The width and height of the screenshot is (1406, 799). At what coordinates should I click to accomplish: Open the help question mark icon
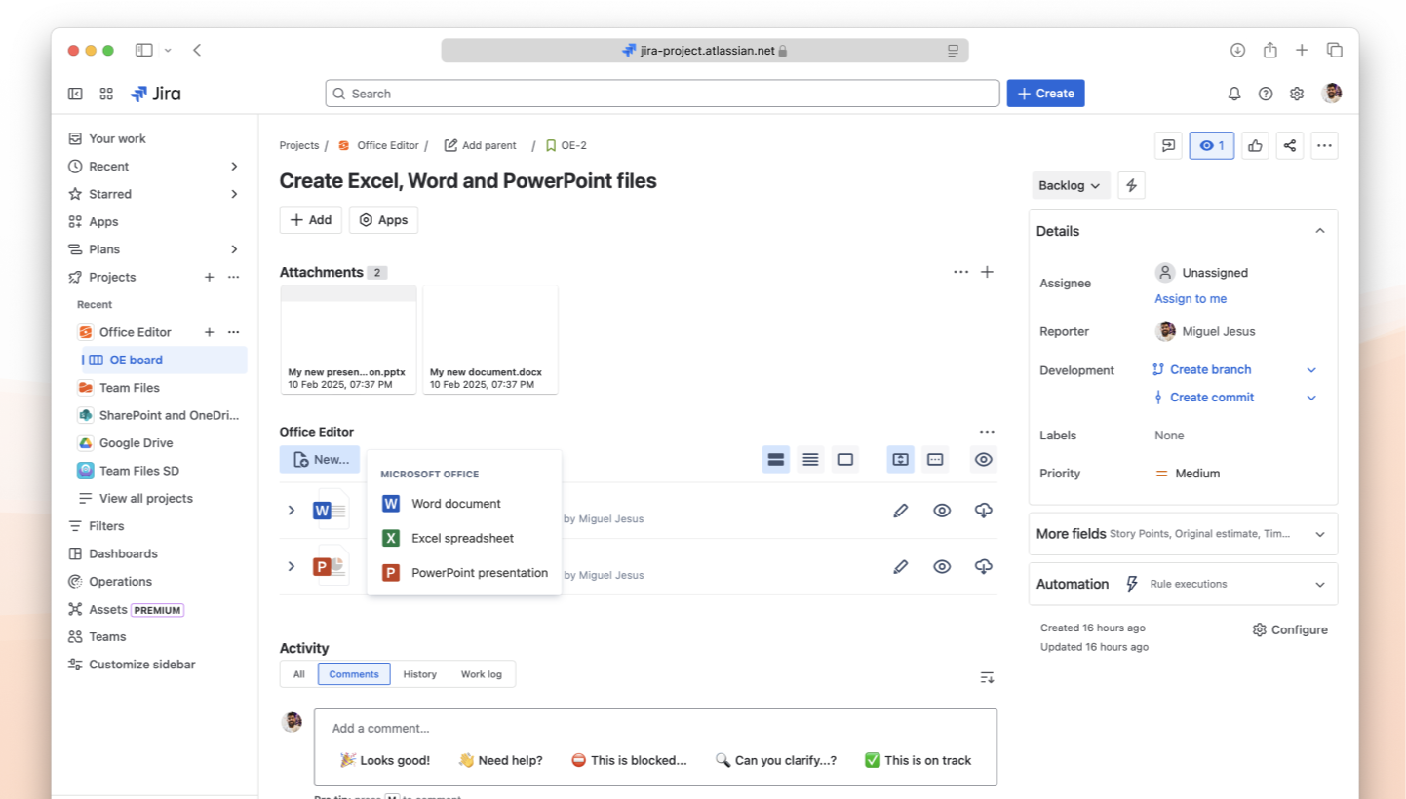pos(1266,94)
